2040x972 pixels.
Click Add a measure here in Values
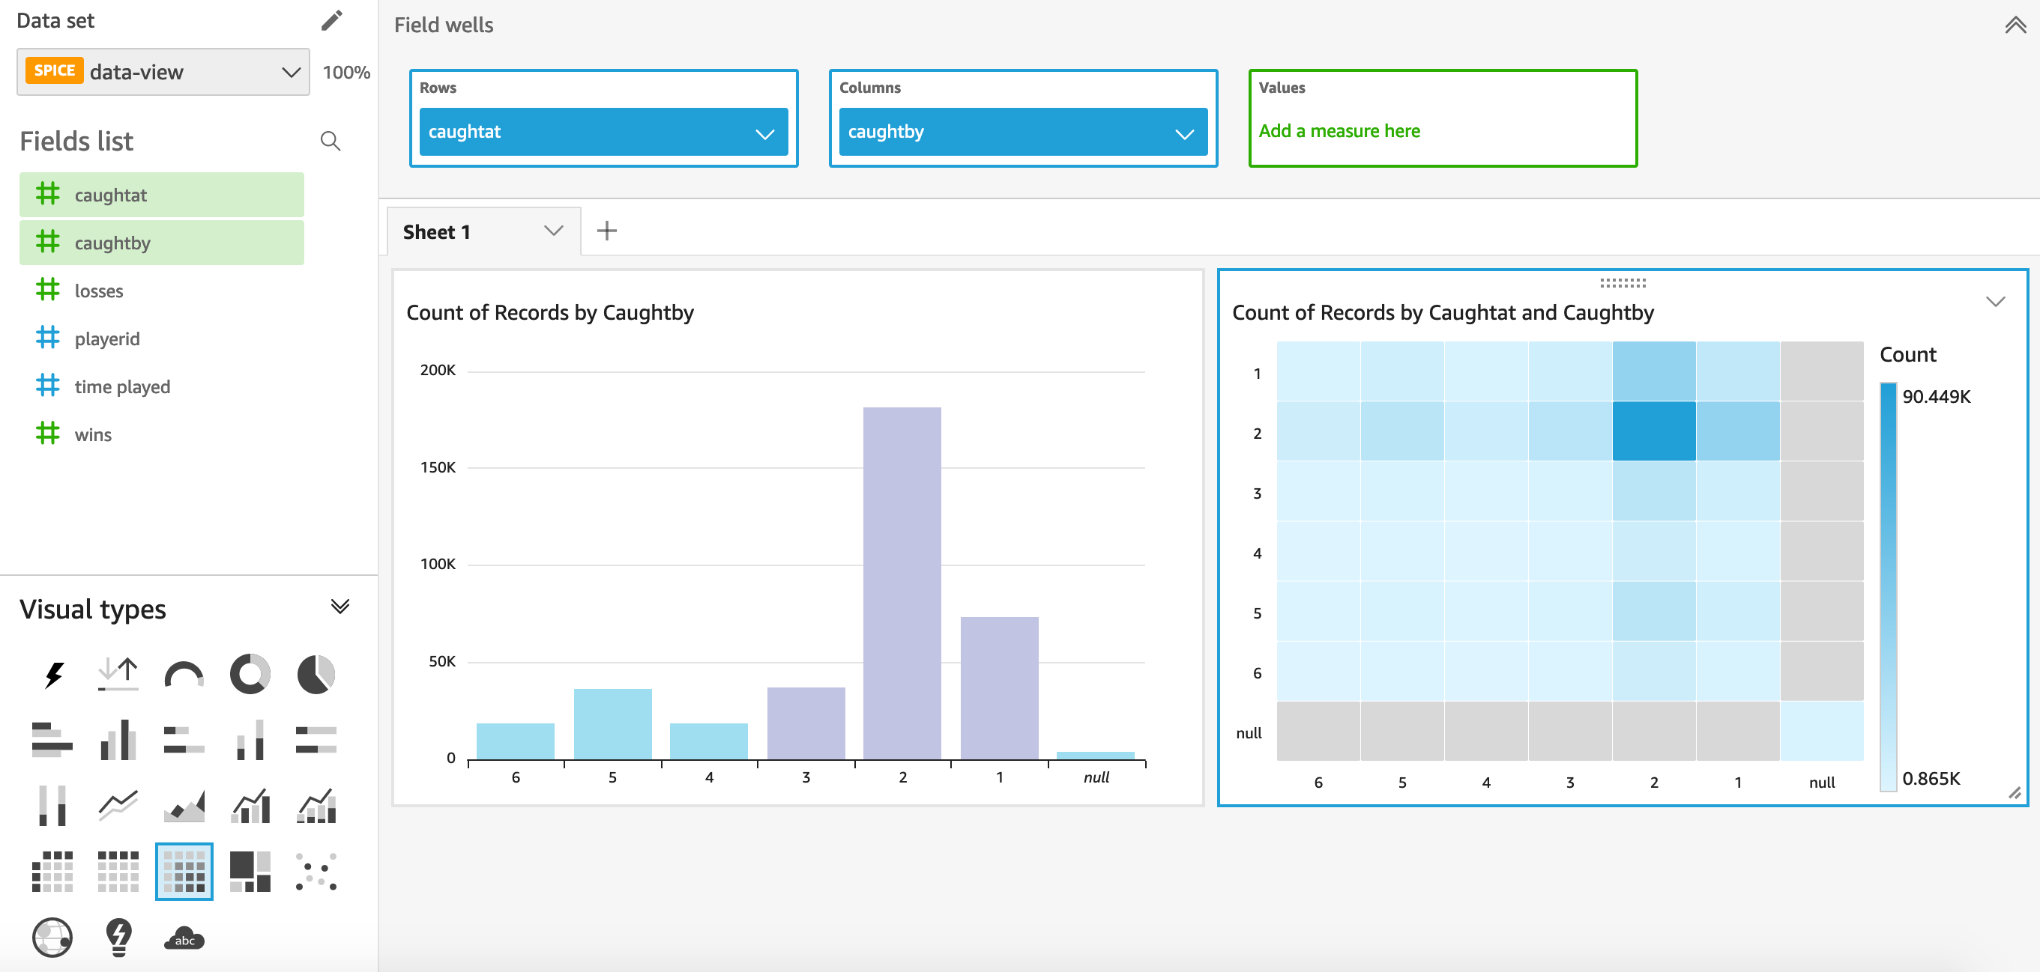tap(1339, 130)
